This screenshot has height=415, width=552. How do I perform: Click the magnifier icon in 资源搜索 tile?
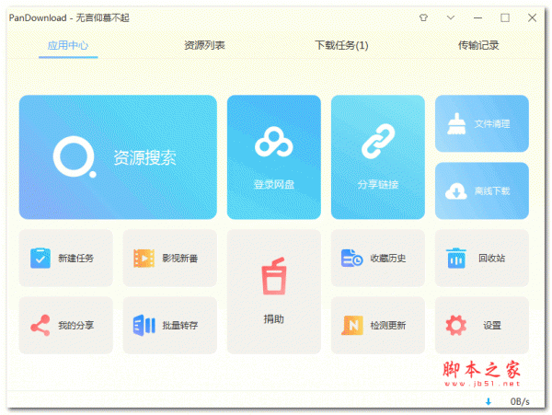(x=75, y=157)
